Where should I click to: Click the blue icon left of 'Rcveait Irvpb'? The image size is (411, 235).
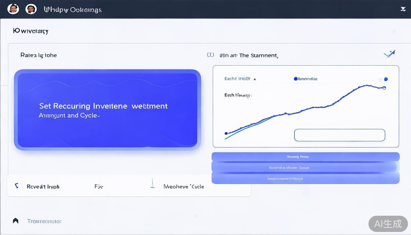tap(17, 186)
